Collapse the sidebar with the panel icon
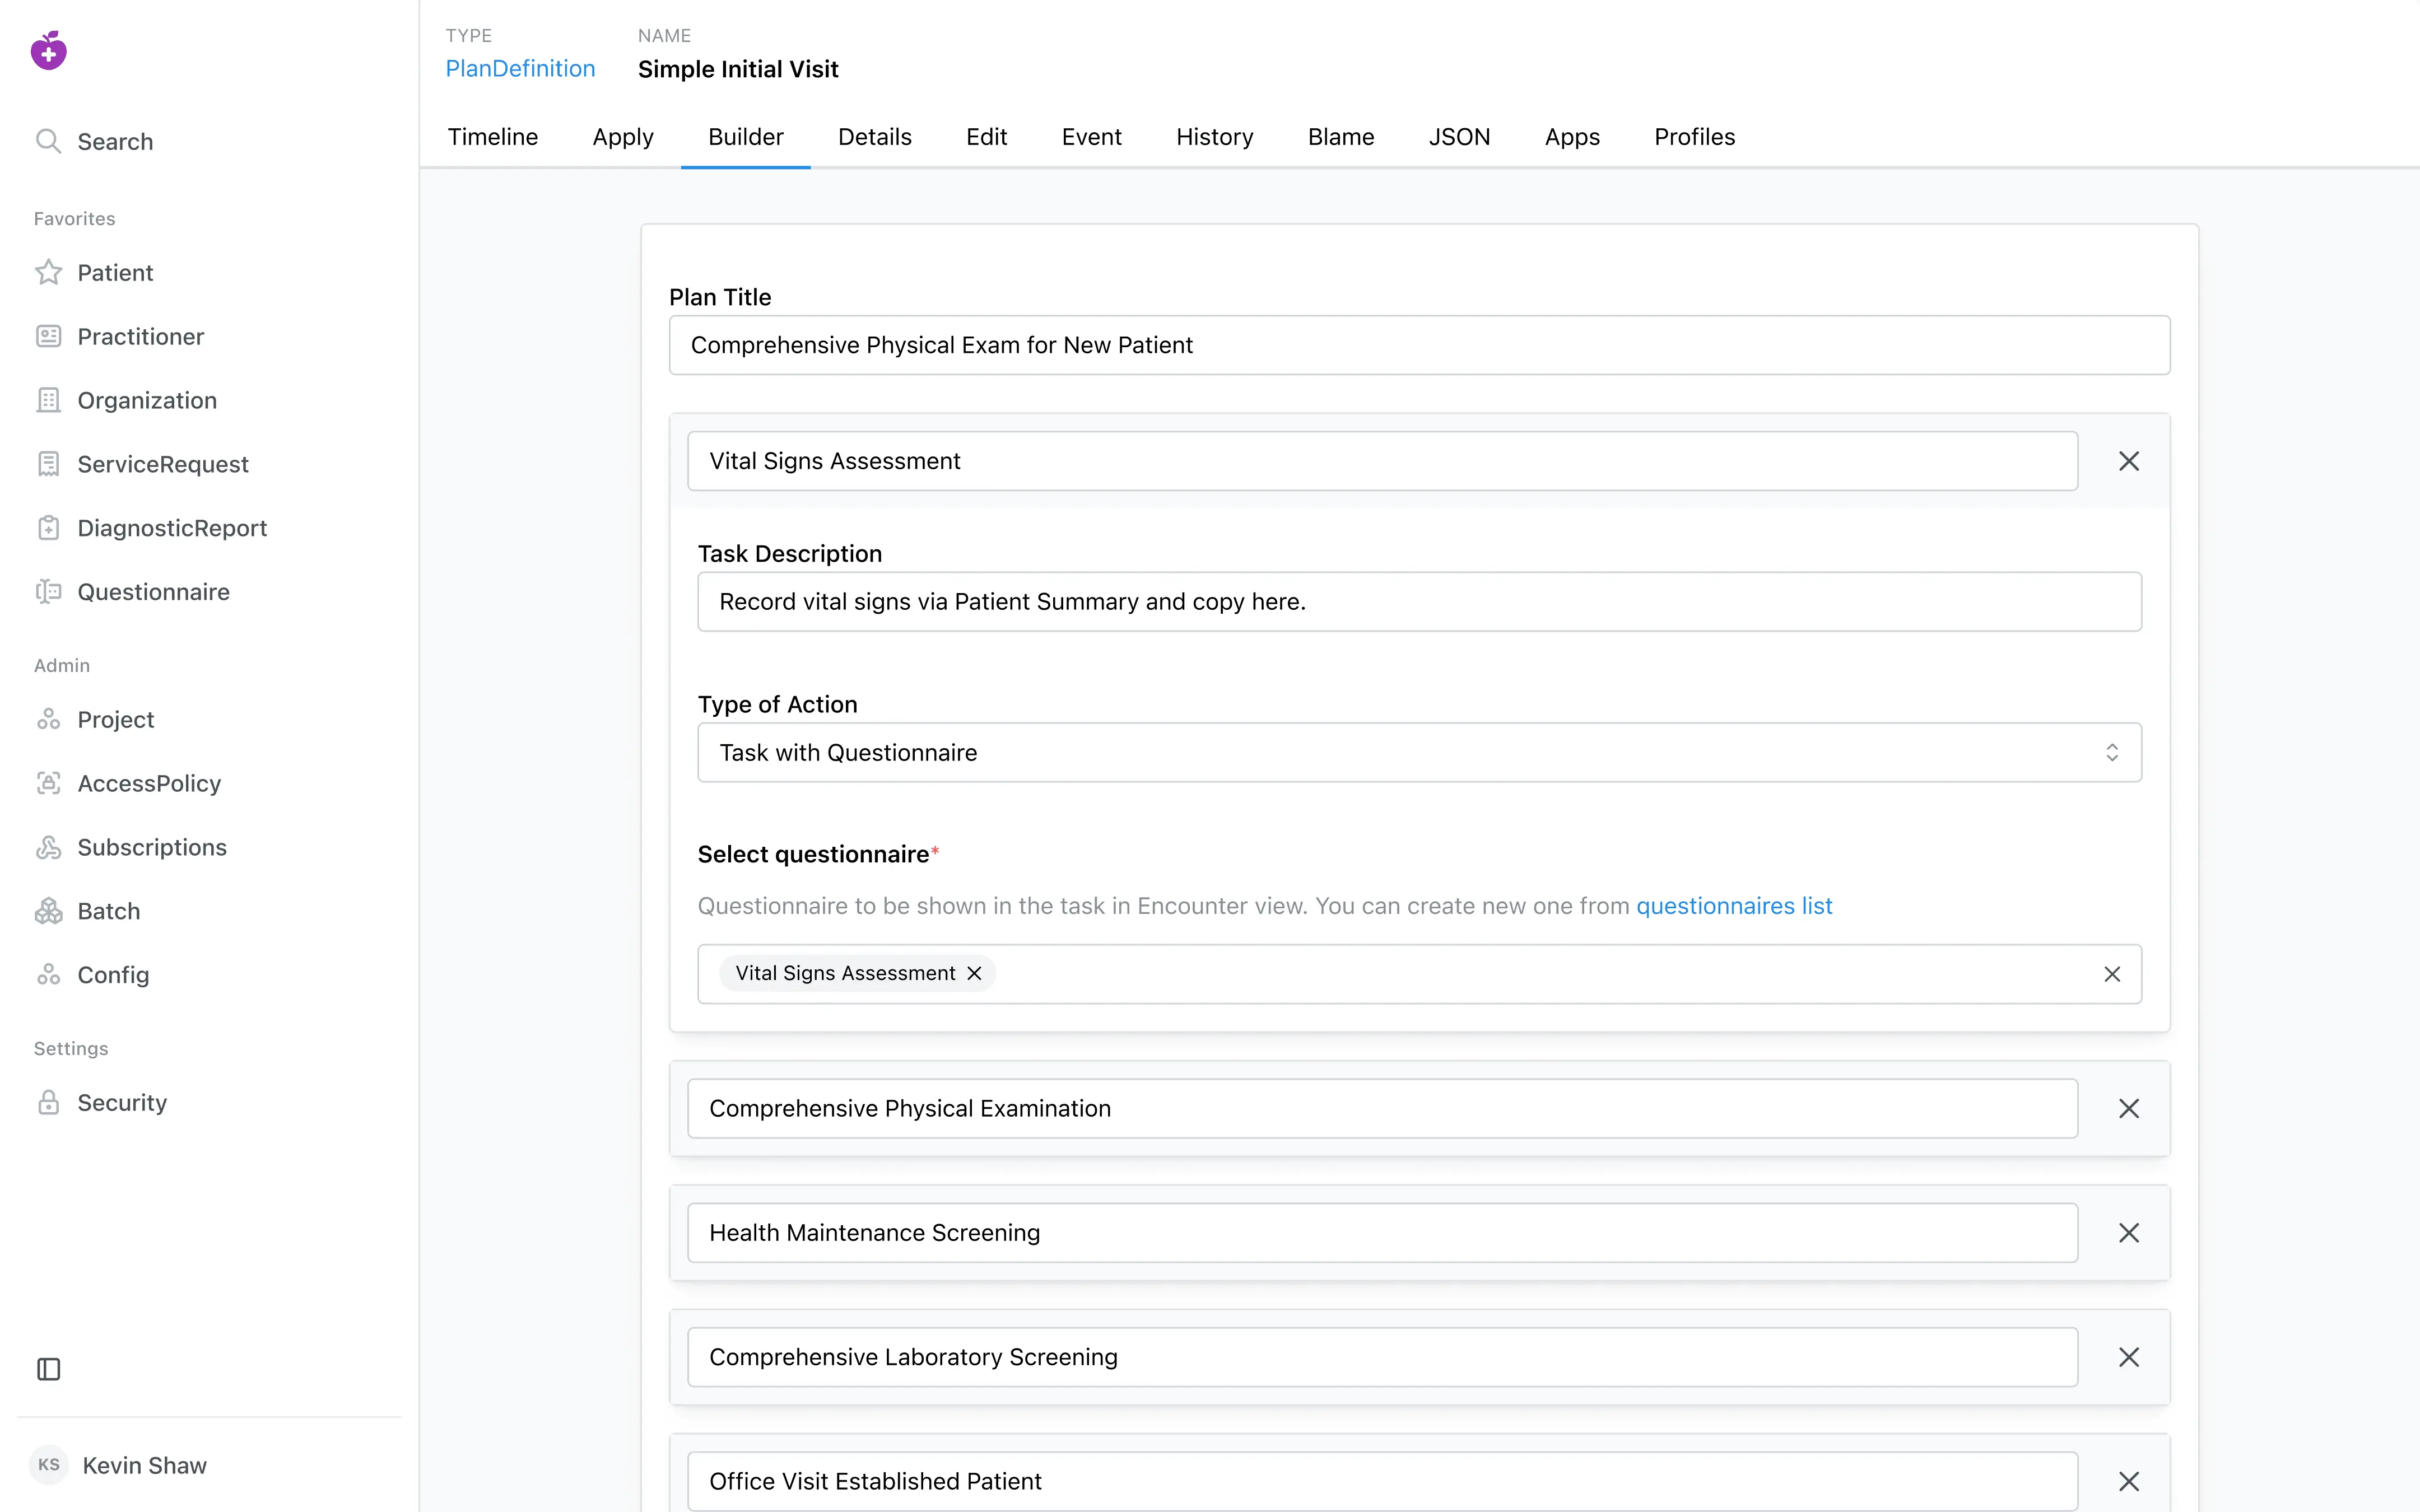Viewport: 2420px width, 1512px height. pyautogui.click(x=48, y=1369)
